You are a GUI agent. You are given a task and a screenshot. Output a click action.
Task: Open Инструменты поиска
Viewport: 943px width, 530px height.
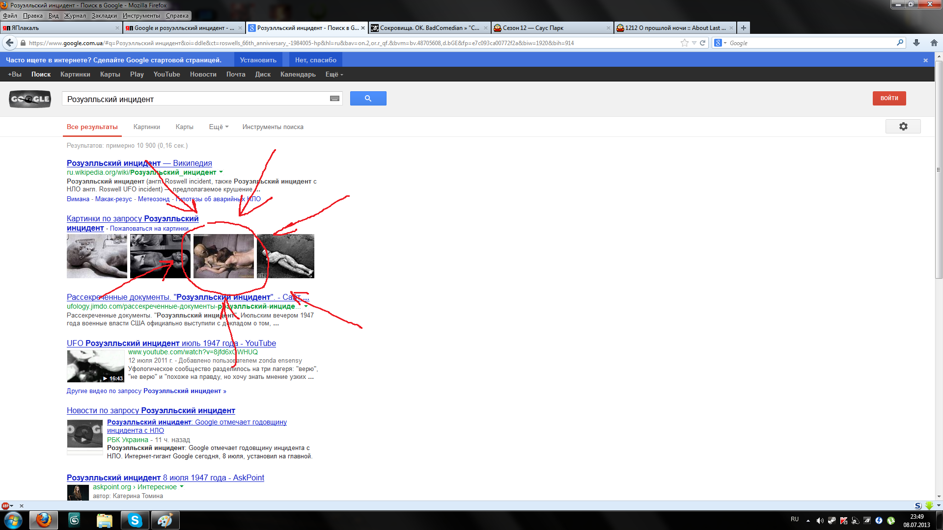click(x=273, y=127)
